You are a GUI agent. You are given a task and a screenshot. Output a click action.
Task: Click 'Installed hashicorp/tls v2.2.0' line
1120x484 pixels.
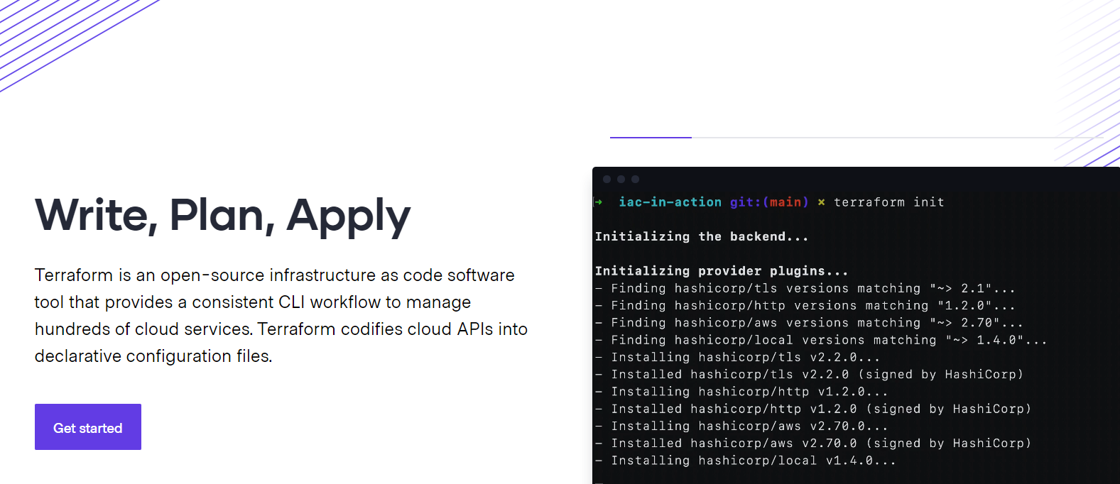tap(810, 374)
